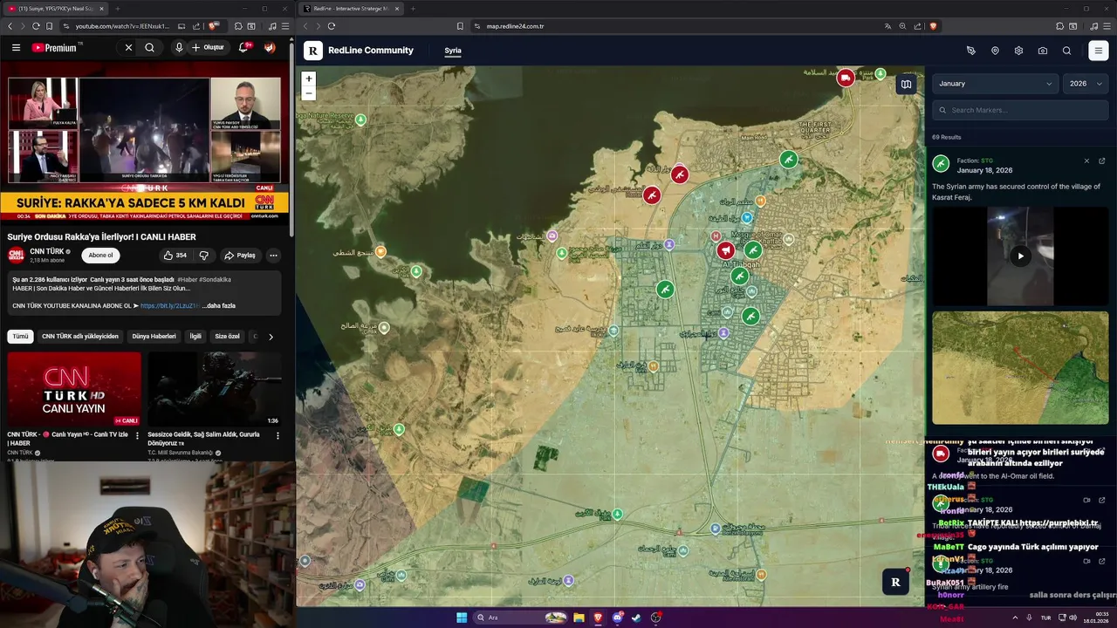Open the YouTube account avatar
Viewport: 1117px width, 628px height.
pyautogui.click(x=270, y=48)
